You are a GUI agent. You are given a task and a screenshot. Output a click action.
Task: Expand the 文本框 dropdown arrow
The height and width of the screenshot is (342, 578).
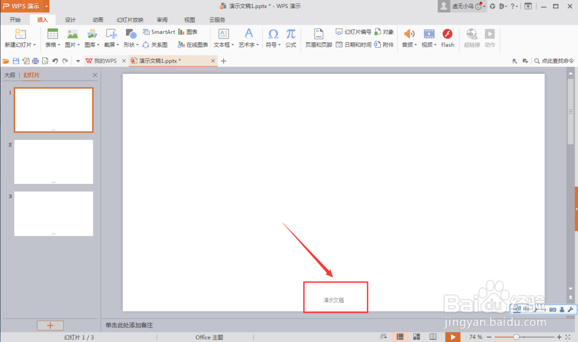click(232, 45)
